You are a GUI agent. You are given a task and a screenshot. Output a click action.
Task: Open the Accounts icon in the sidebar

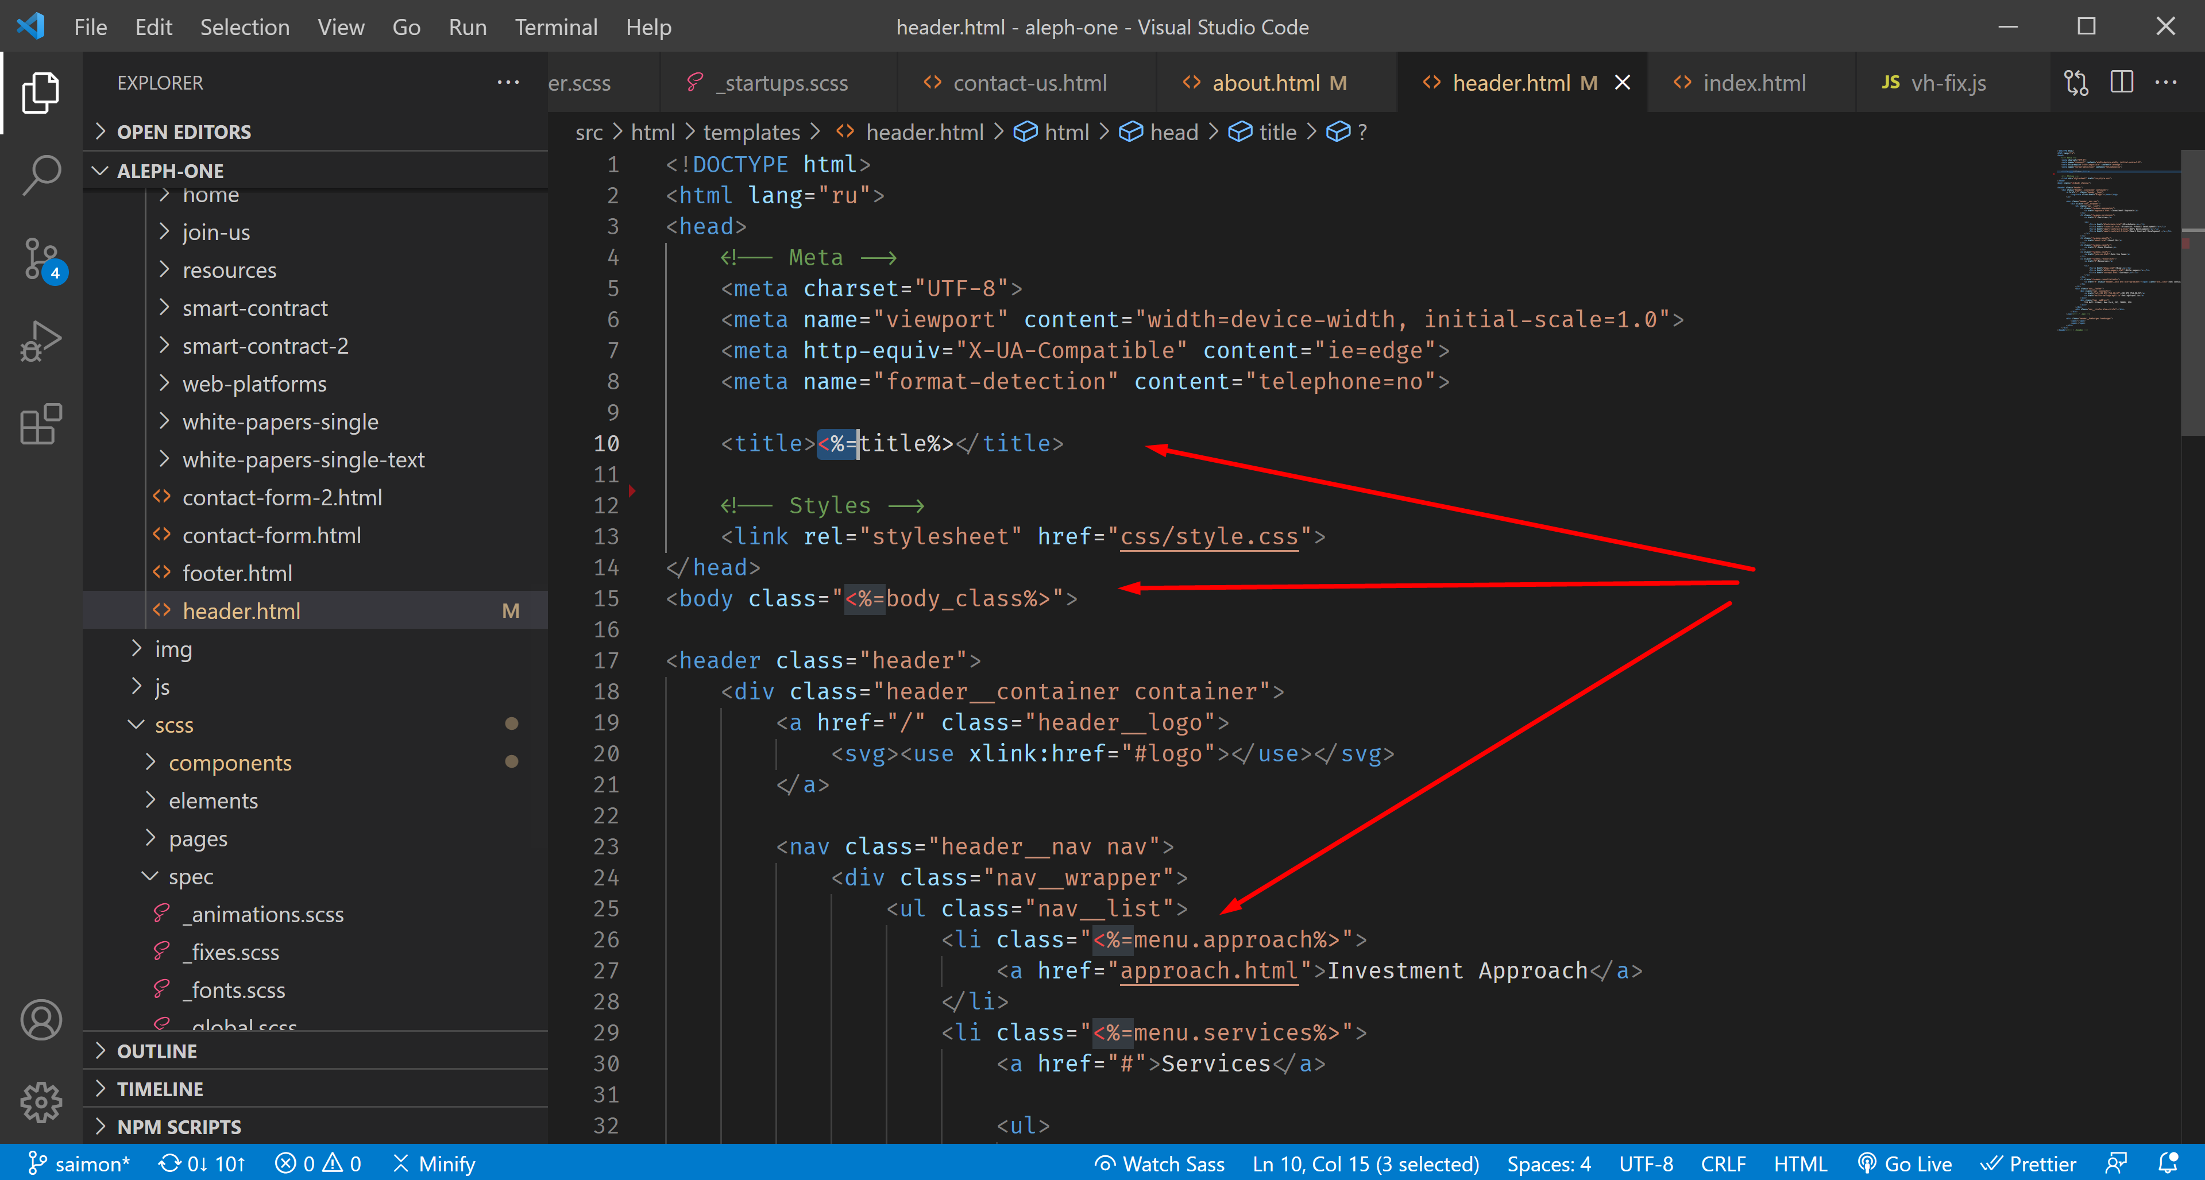[x=40, y=1019]
